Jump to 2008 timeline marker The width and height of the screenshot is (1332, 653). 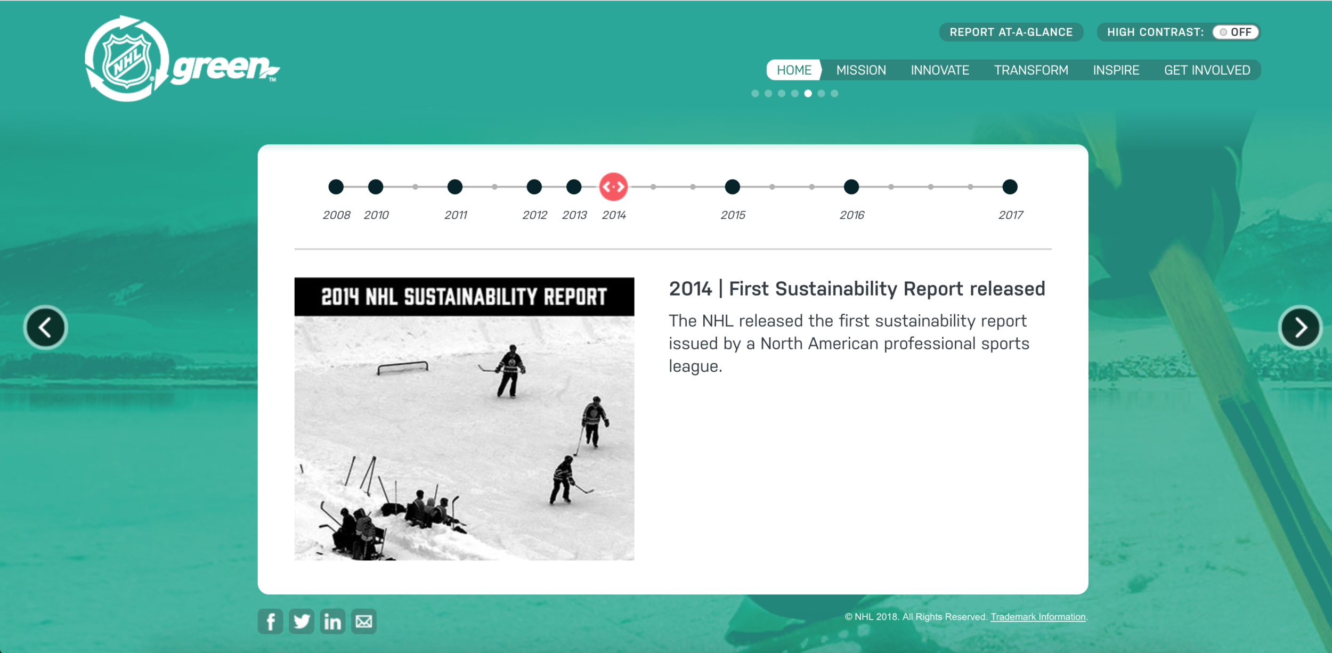coord(336,187)
